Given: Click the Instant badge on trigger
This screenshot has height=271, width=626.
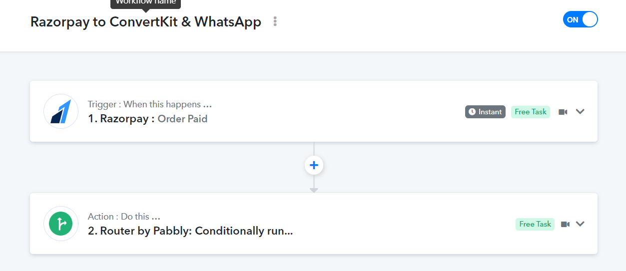Looking at the screenshot, I should coord(485,112).
